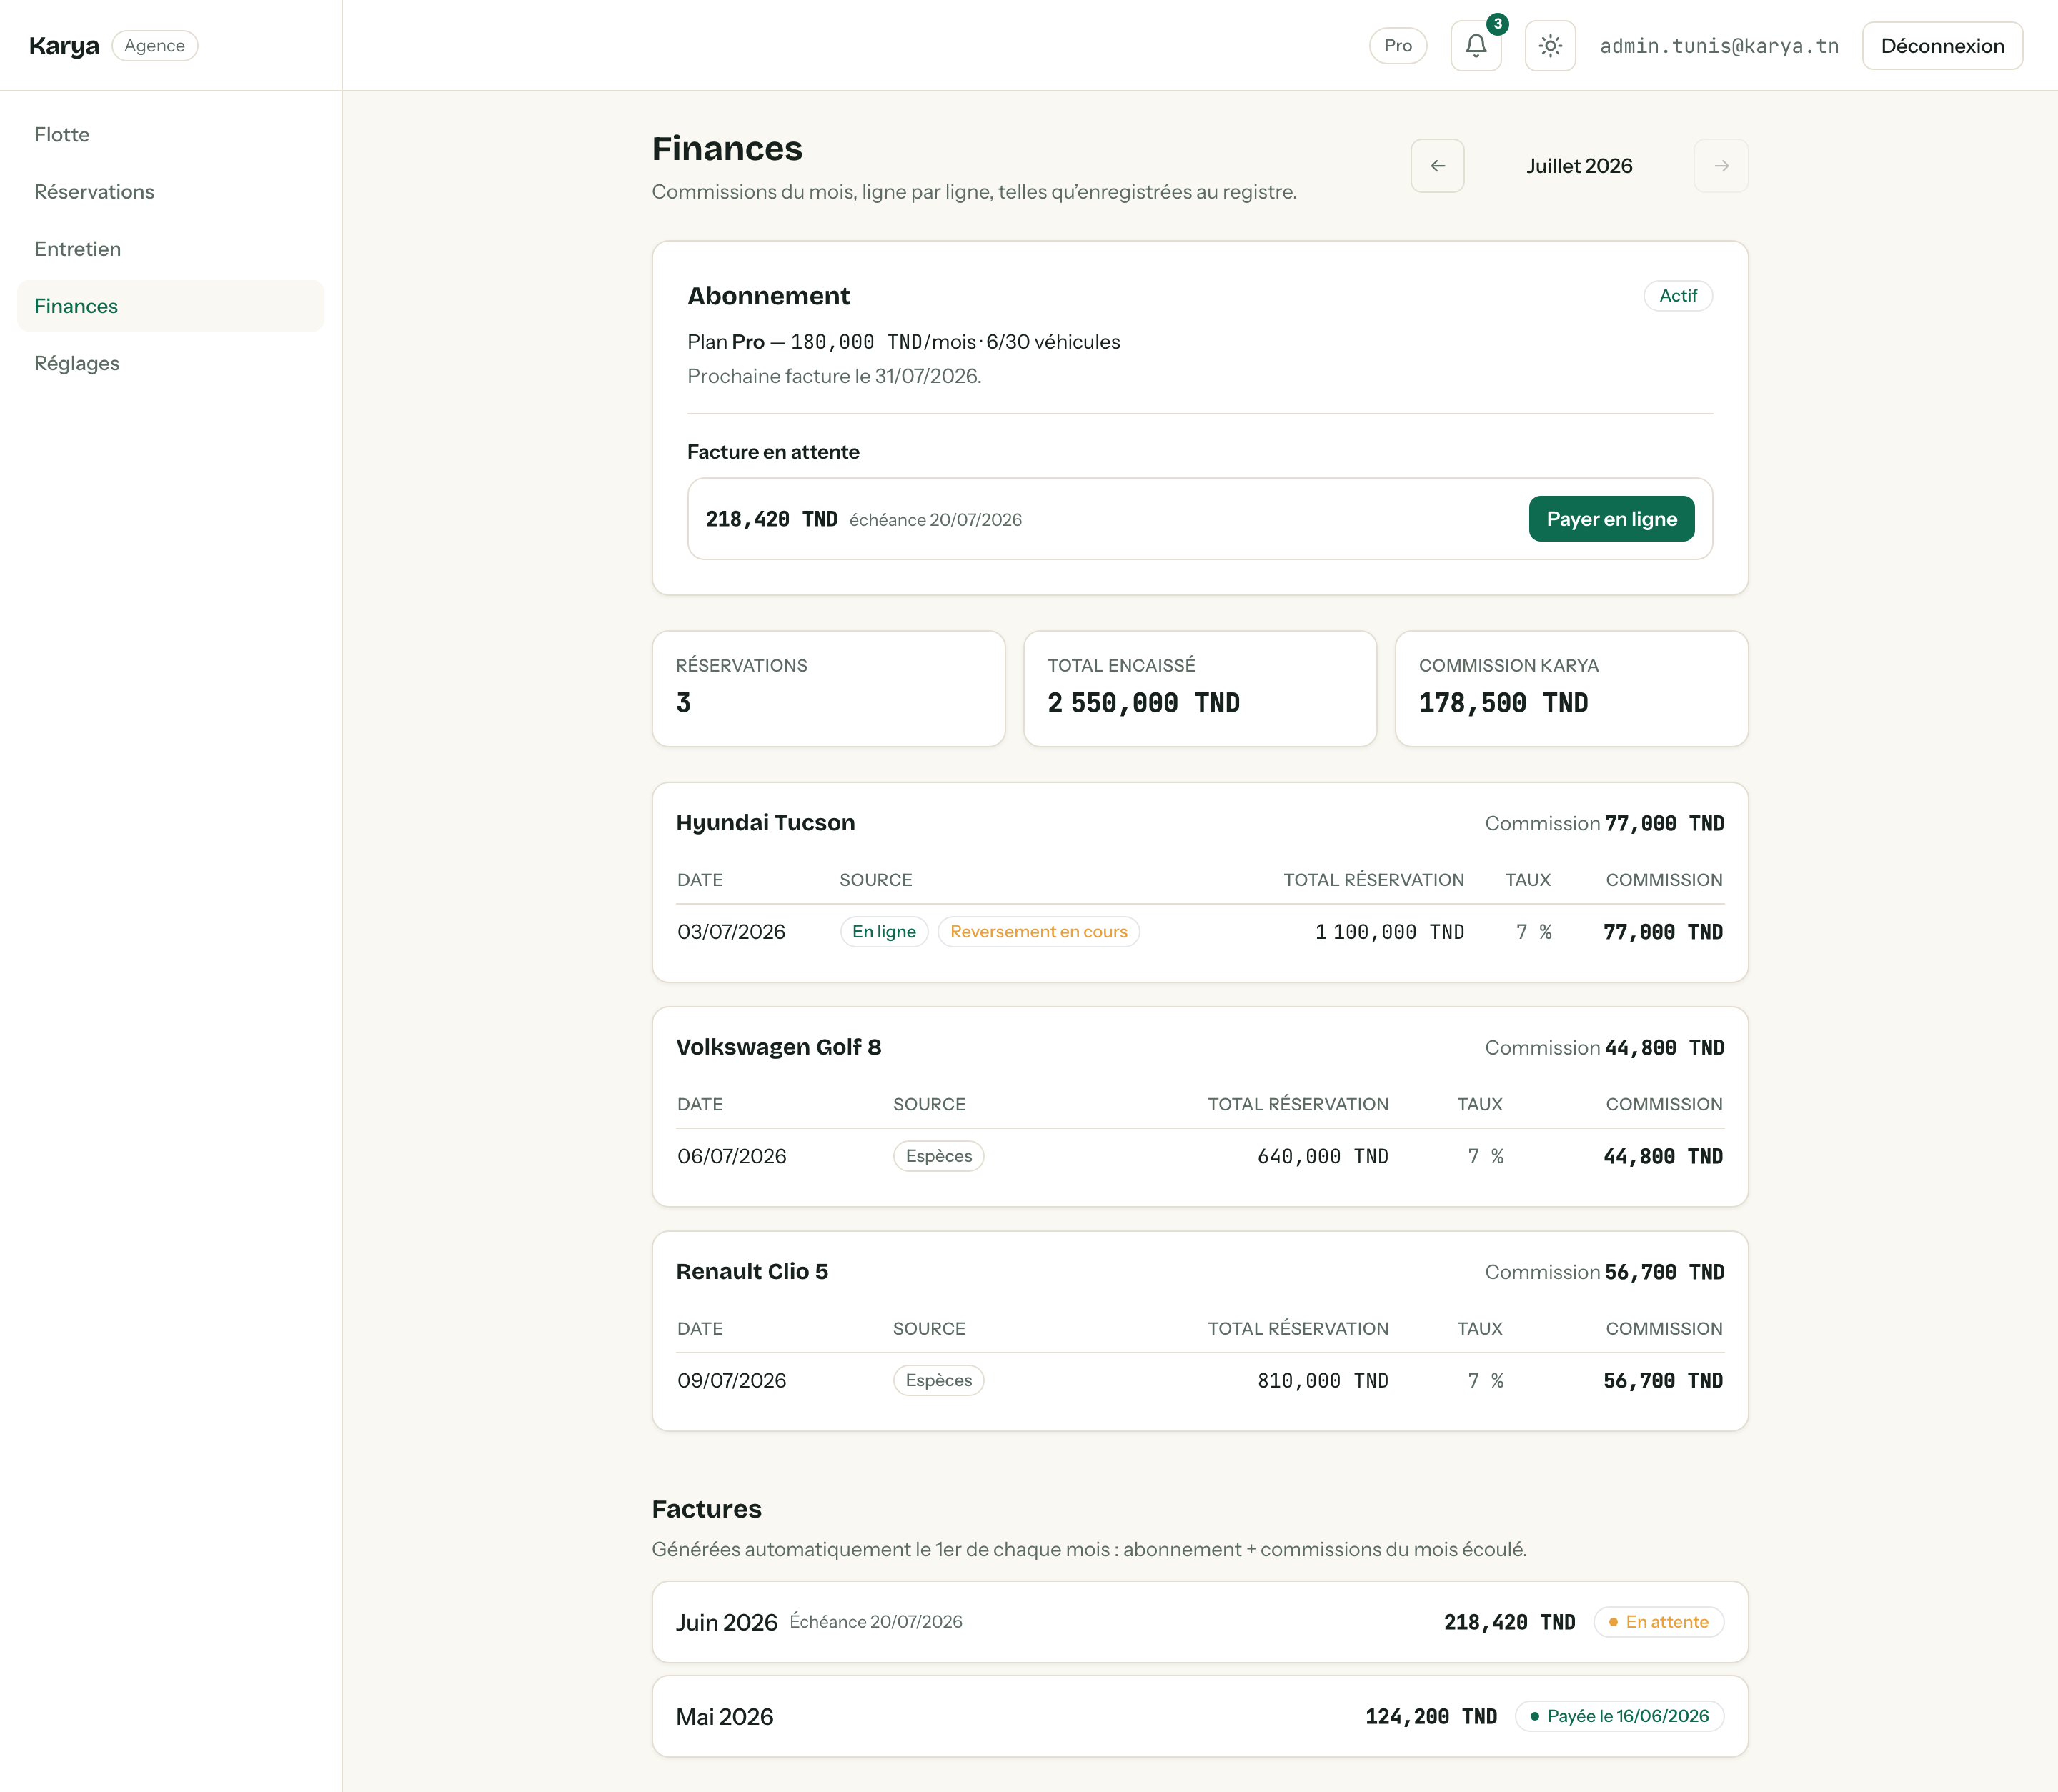The height and width of the screenshot is (1792, 2058).
Task: Click the Total encaissé stat card
Action: [1200, 688]
